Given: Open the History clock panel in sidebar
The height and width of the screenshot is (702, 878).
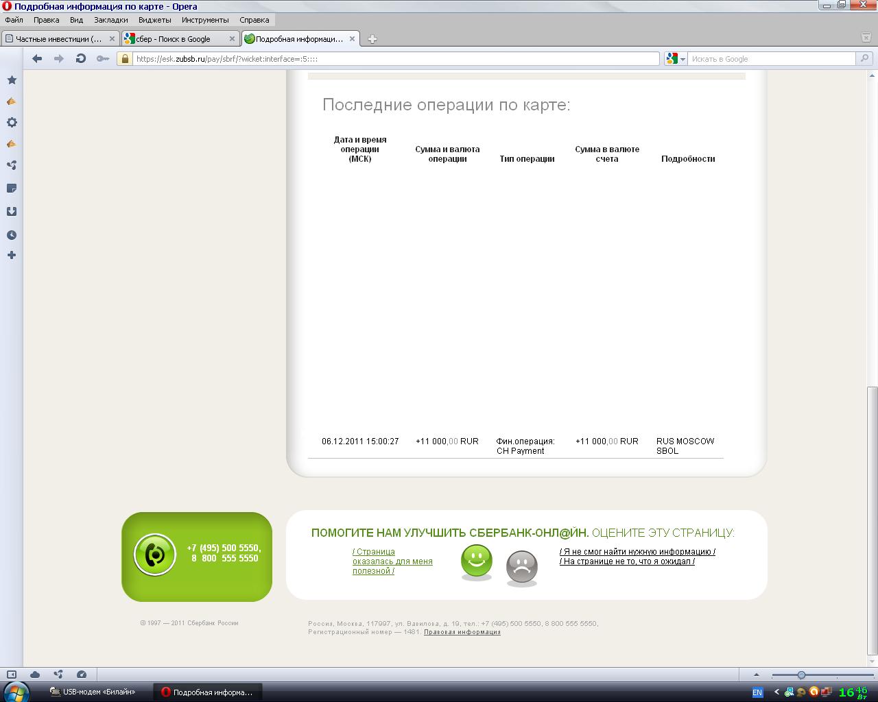Looking at the screenshot, I should (x=12, y=235).
